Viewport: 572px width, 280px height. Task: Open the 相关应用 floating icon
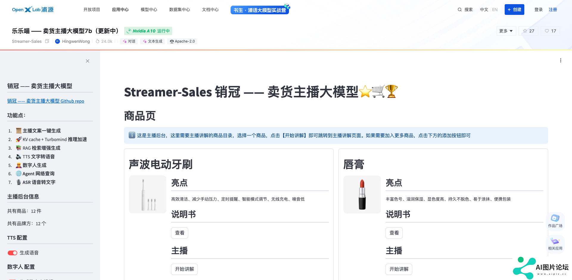(x=555, y=244)
